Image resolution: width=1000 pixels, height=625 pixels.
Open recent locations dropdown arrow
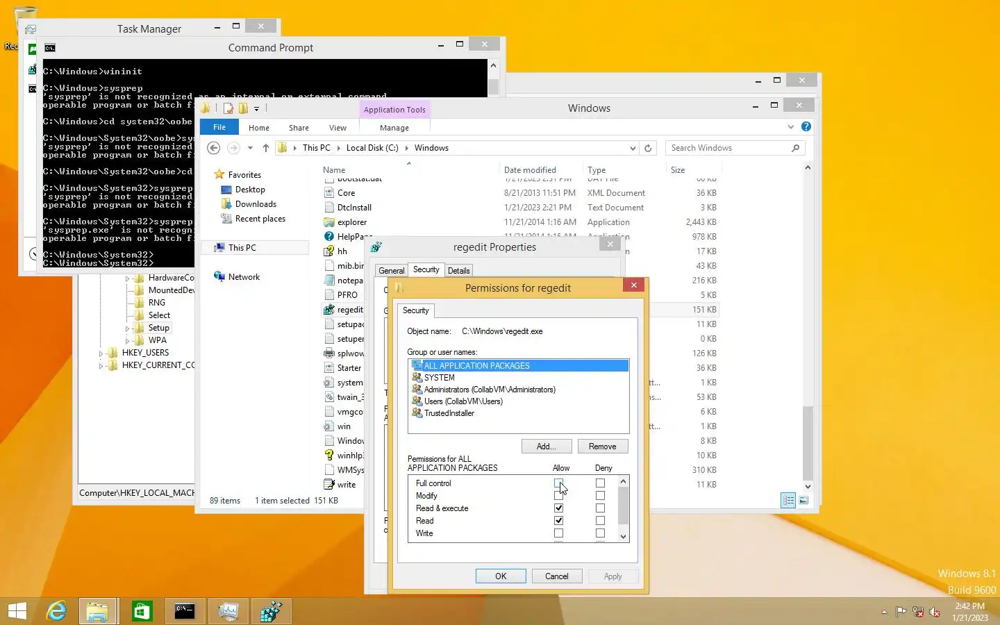[250, 148]
